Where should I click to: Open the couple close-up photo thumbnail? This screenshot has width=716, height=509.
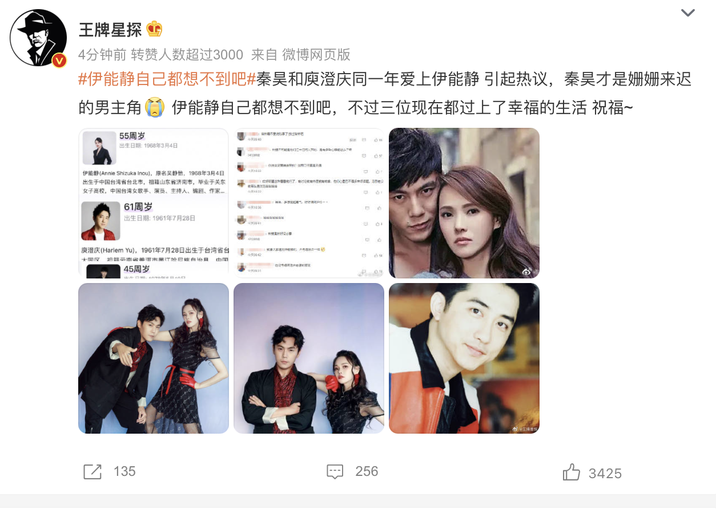coord(464,203)
